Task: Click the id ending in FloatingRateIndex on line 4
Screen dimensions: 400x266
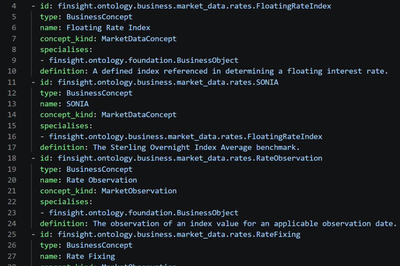Action: (x=194, y=6)
